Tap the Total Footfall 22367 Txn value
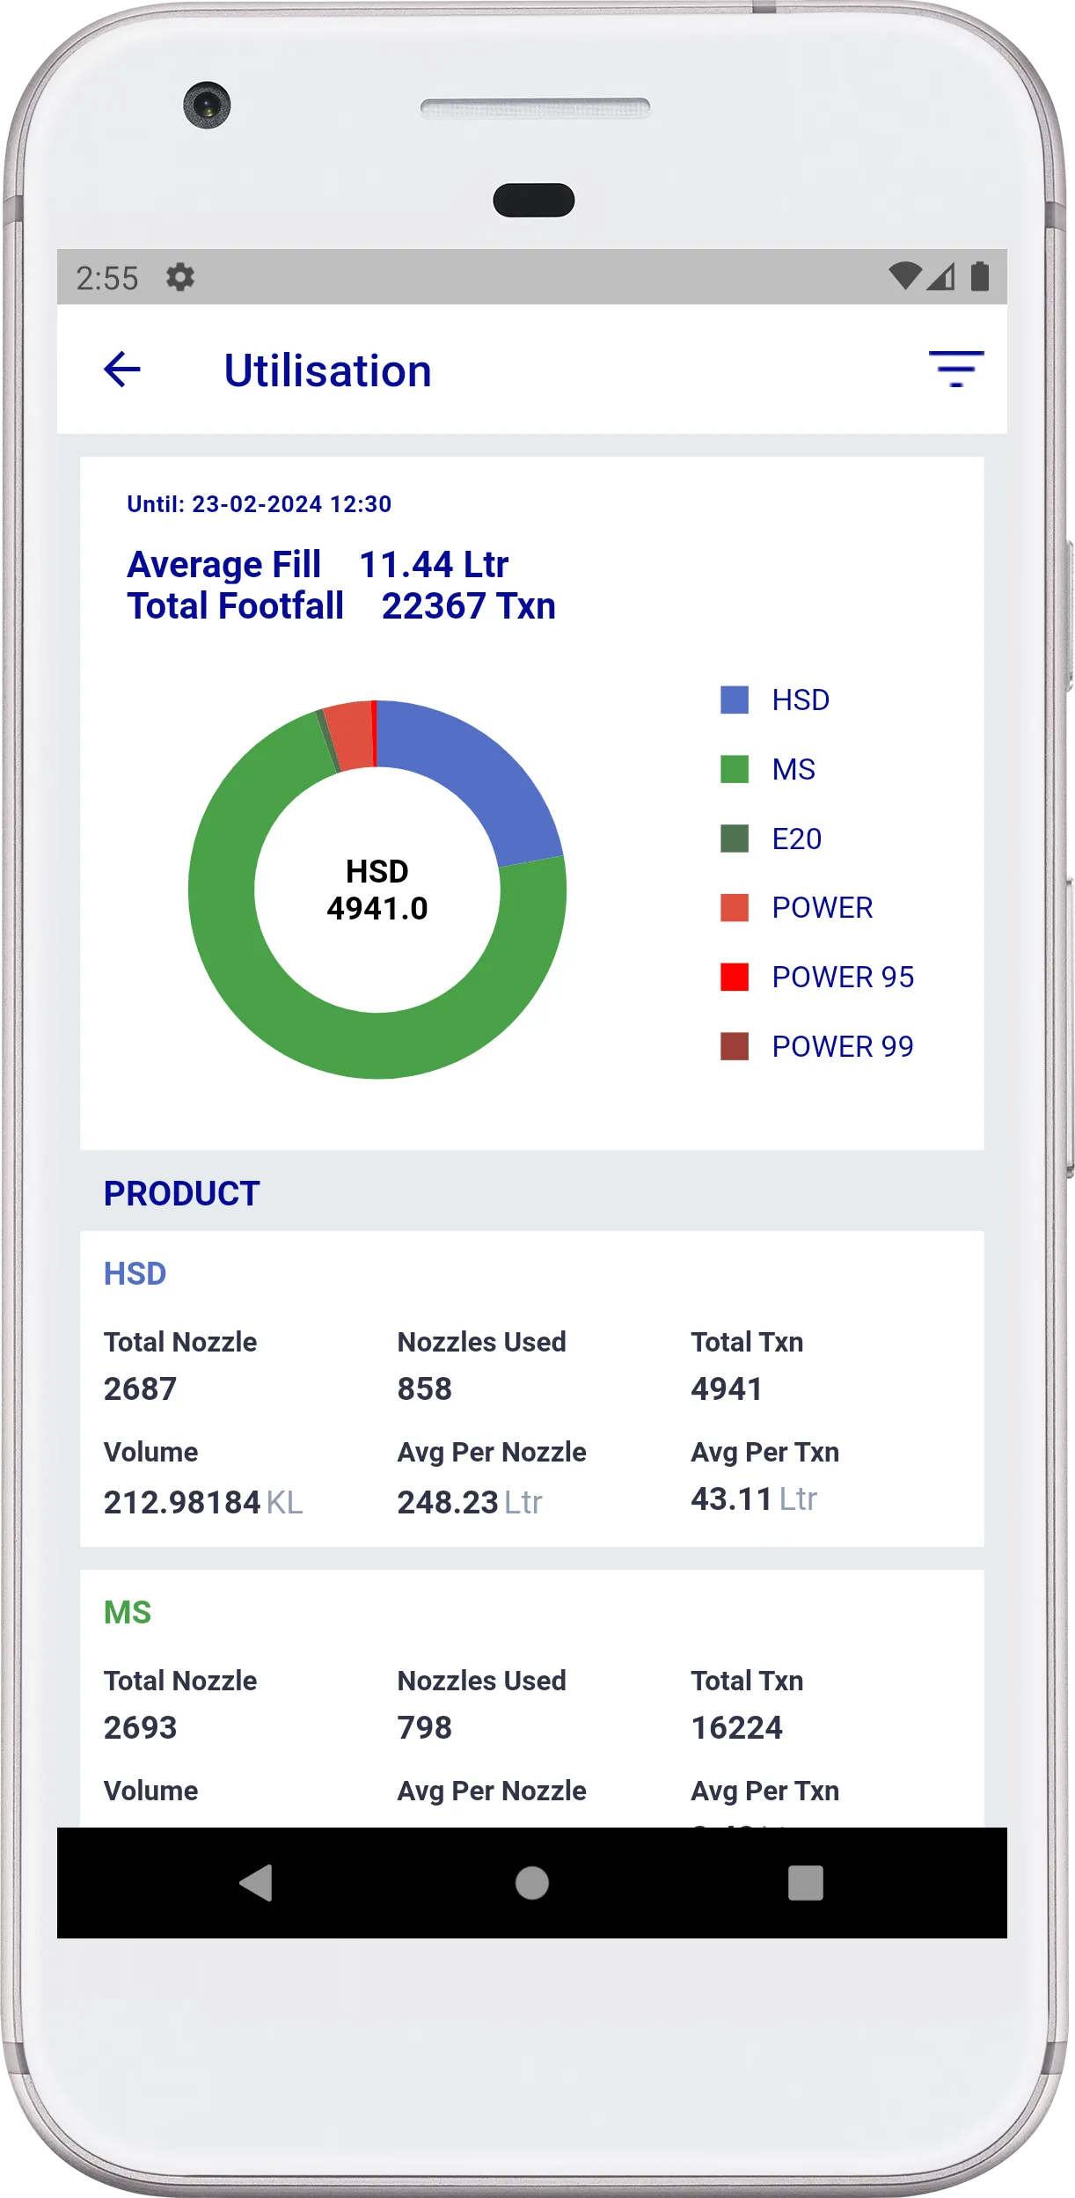The width and height of the screenshot is (1075, 2198). click(x=341, y=606)
